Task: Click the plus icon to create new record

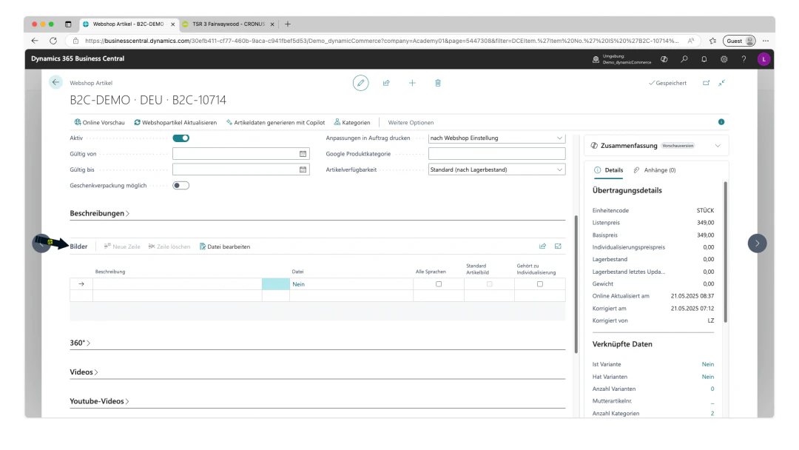Action: point(412,83)
